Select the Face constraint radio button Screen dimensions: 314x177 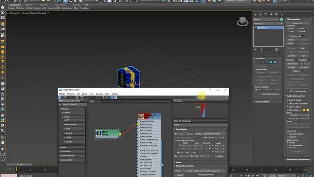288,31
